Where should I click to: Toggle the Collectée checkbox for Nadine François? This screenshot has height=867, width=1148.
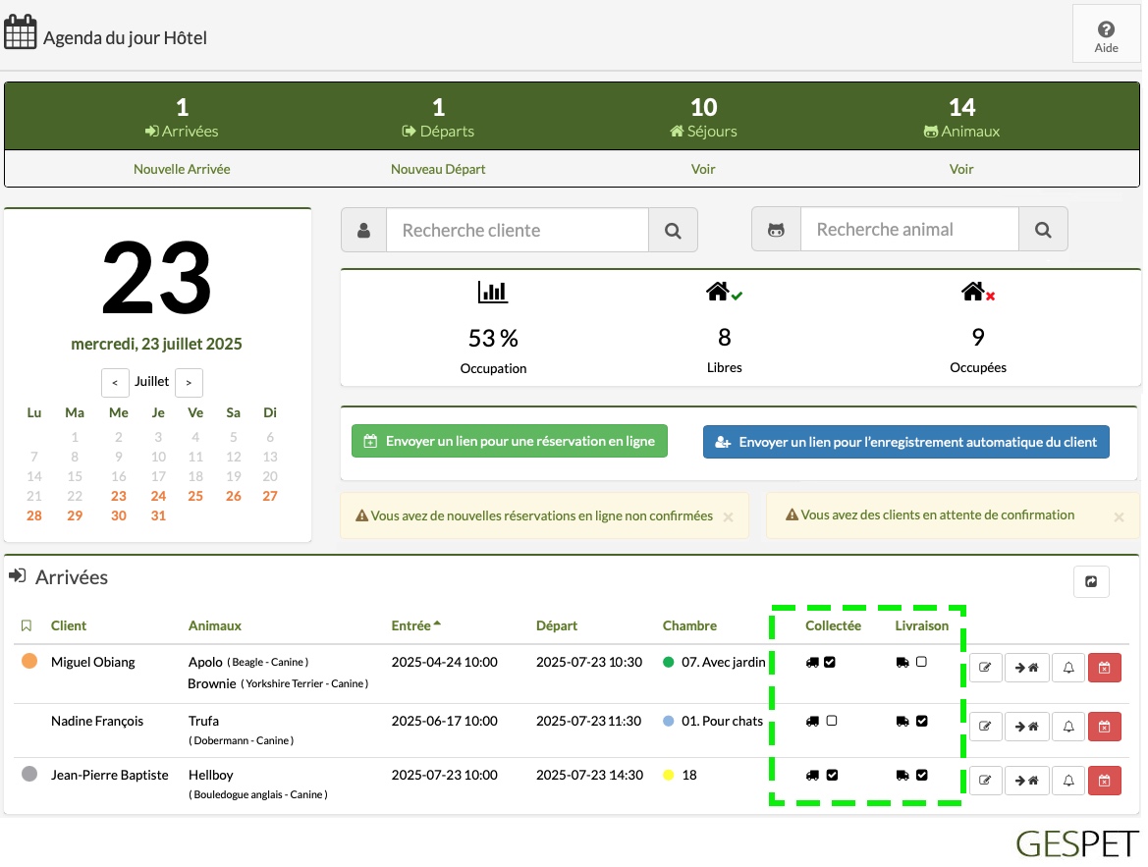(x=832, y=721)
